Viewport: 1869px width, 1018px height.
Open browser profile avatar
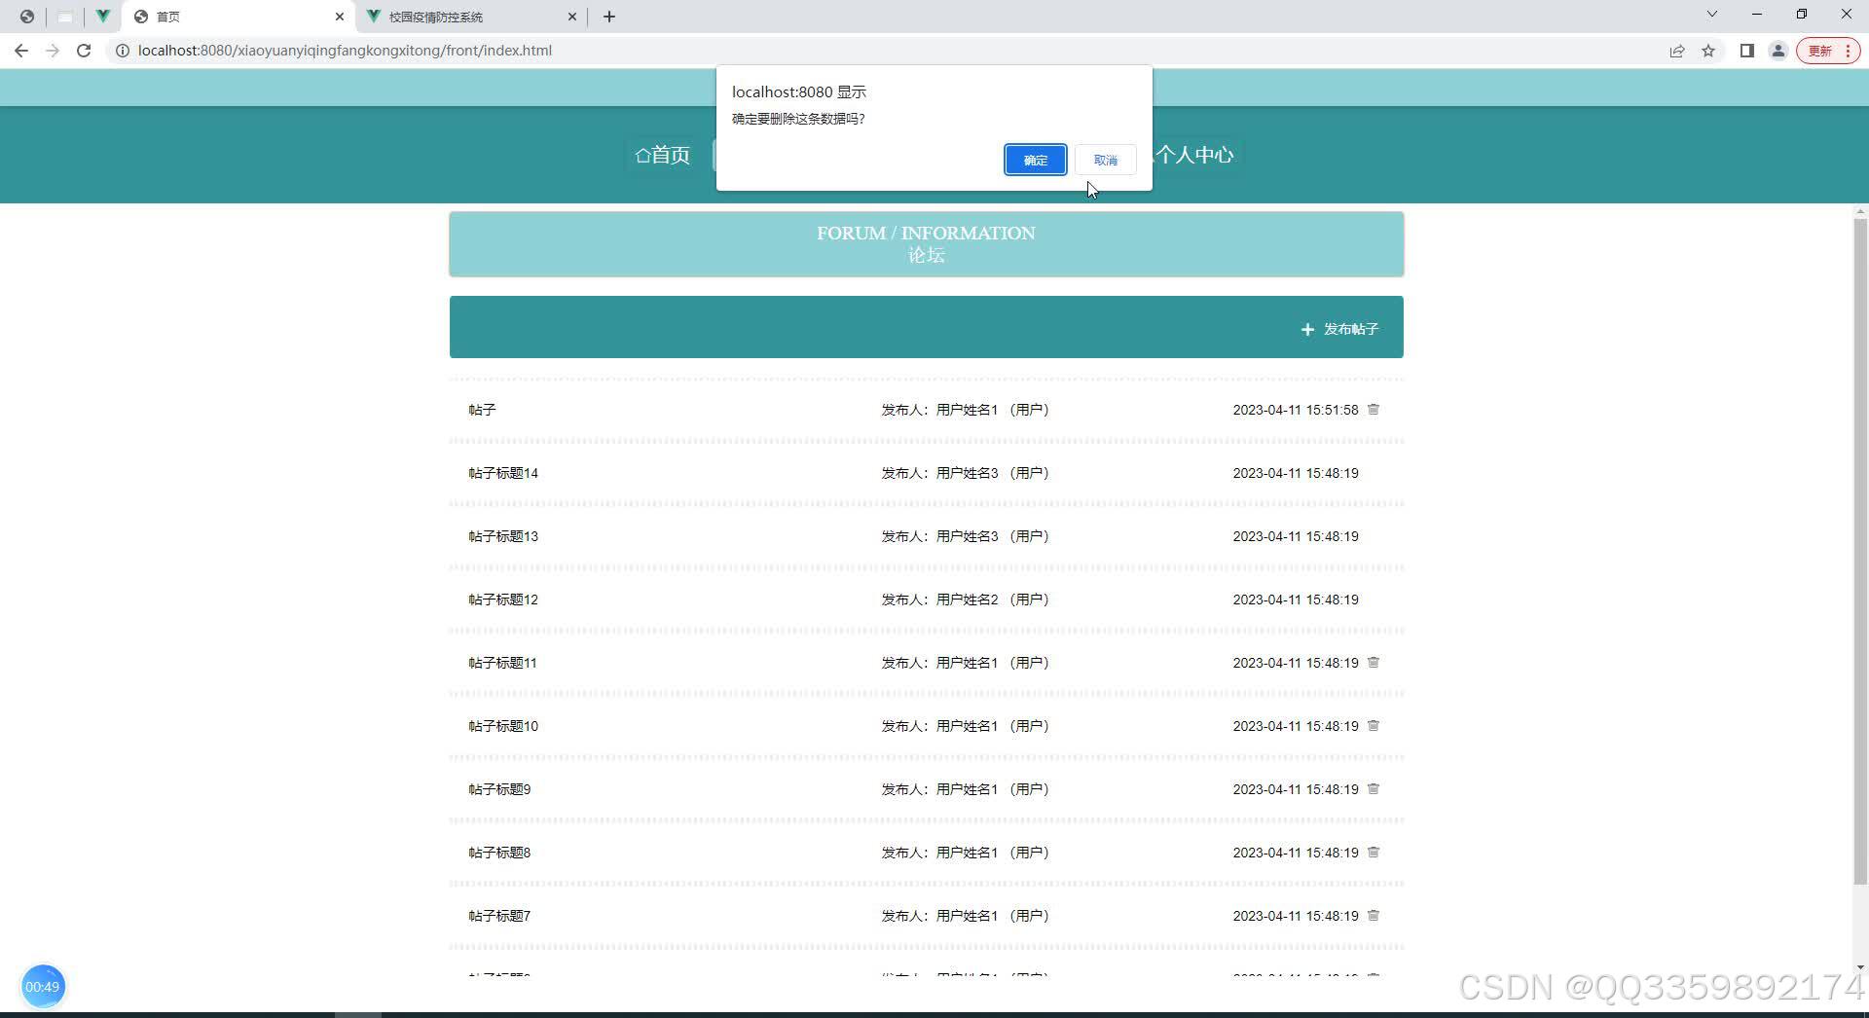click(x=1778, y=51)
